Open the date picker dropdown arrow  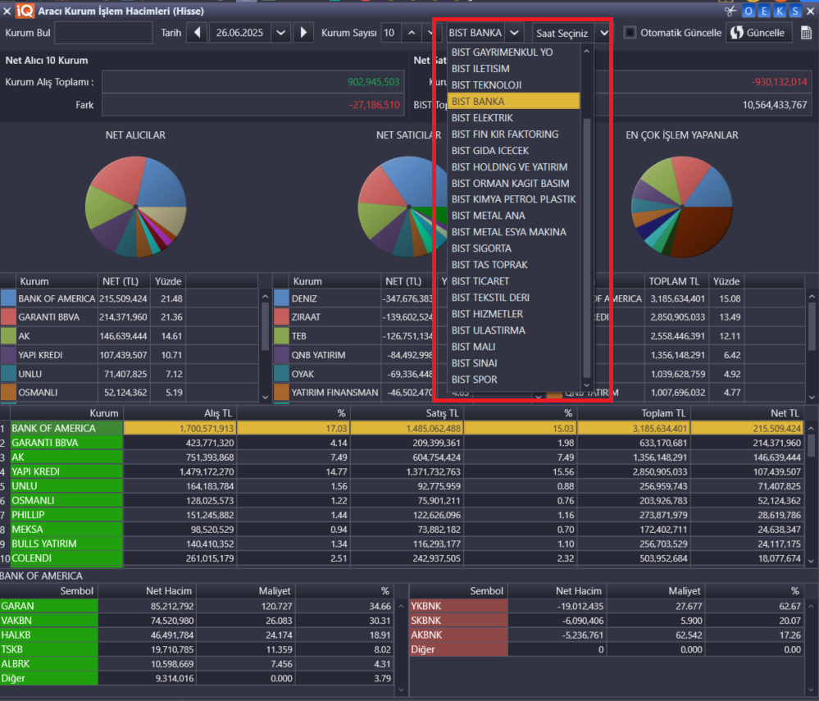pos(281,33)
